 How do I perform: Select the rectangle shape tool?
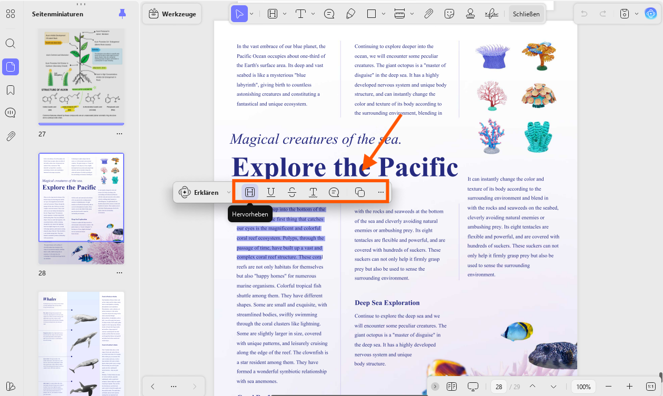pyautogui.click(x=371, y=14)
